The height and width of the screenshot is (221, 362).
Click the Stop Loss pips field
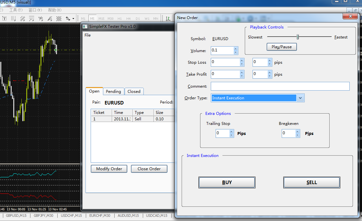point(260,62)
